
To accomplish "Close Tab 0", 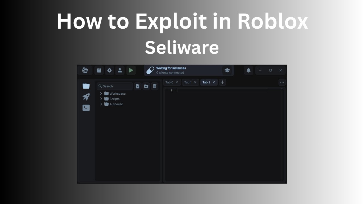I will click(177, 82).
